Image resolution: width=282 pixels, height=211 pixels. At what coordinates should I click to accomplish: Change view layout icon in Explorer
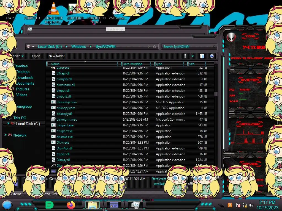pos(186,56)
